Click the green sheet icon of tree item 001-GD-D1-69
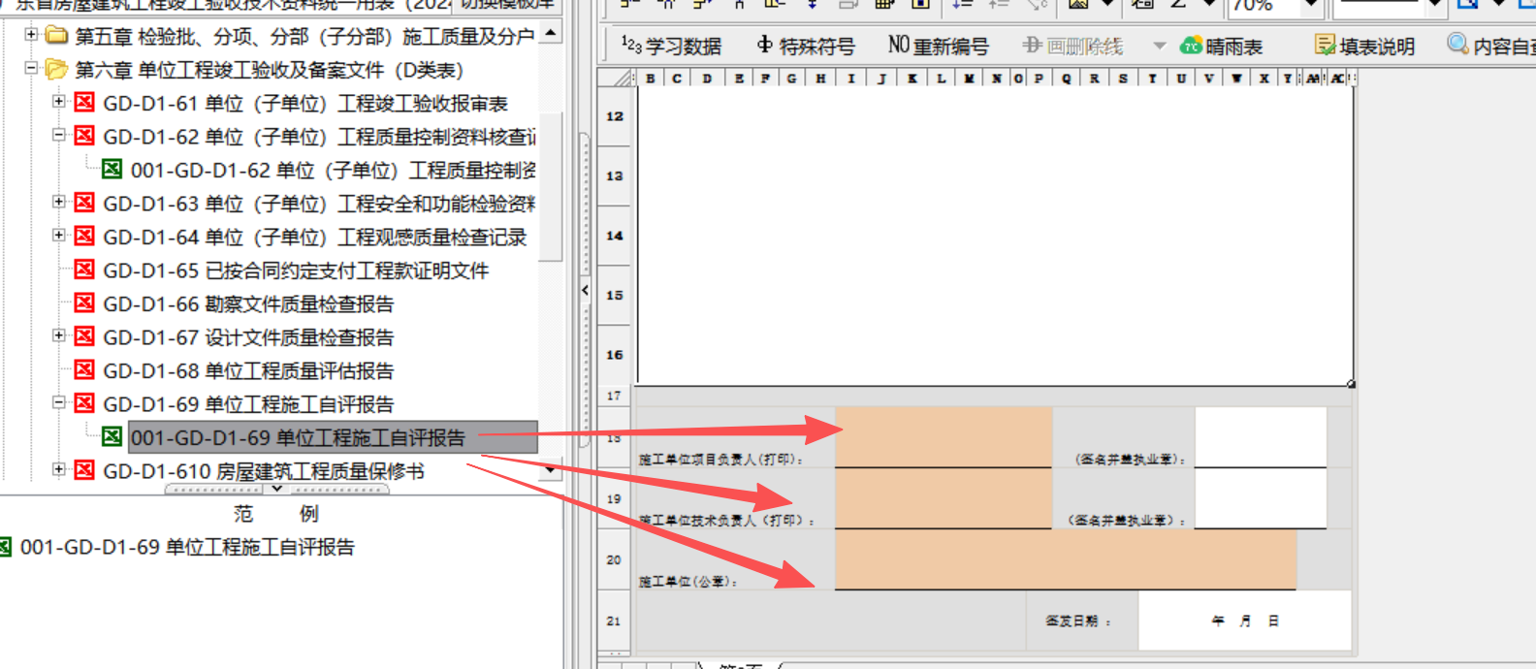Screen dimensions: 1536x669 112,437
